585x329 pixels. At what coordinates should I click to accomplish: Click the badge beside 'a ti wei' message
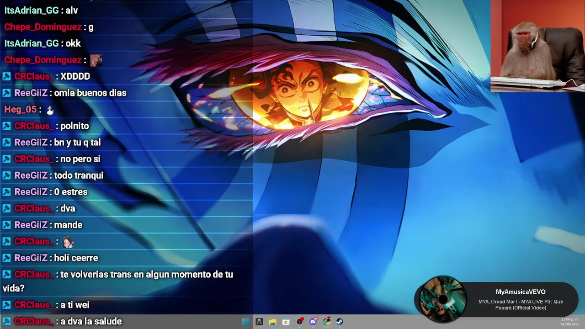(x=6, y=304)
